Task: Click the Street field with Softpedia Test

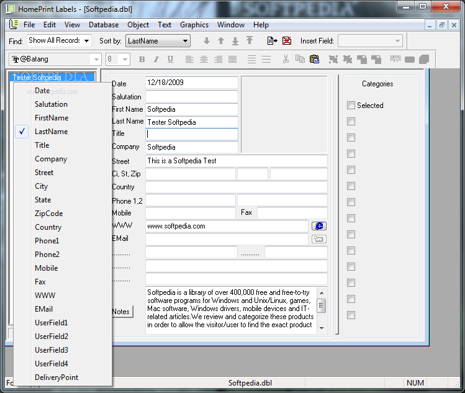Action: tap(237, 161)
